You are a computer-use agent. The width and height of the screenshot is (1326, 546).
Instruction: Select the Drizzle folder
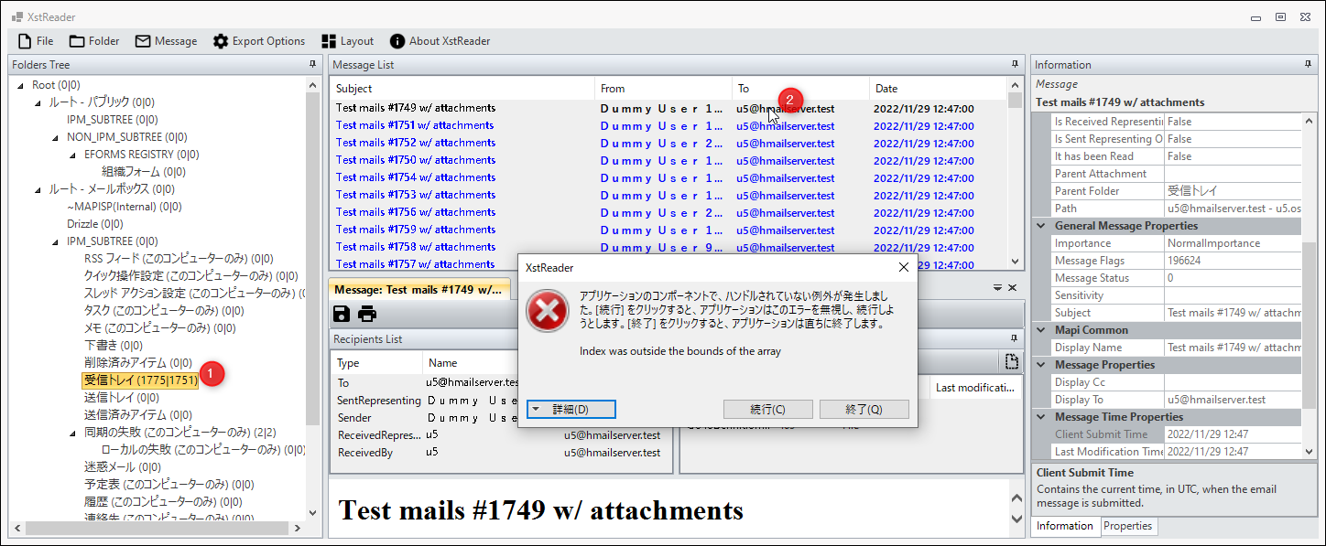[x=95, y=224]
